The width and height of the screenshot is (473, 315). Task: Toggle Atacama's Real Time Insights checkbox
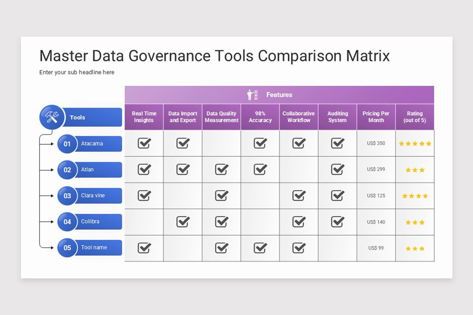pyautogui.click(x=144, y=143)
